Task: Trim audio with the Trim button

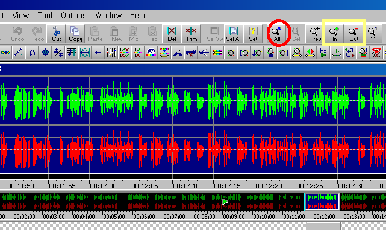Action: pos(191,34)
